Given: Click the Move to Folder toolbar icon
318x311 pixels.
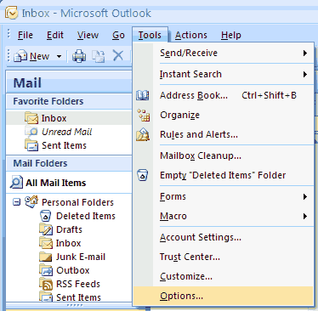Looking at the screenshot, I should 99,56.
